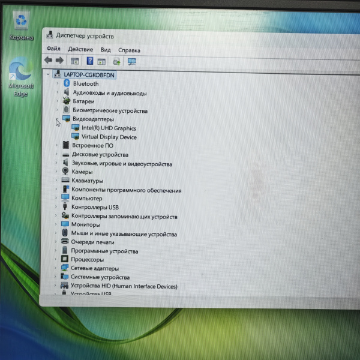Click the Дисковые устройства drive icon
Viewport: 360px width, 360px height.
click(x=65, y=155)
